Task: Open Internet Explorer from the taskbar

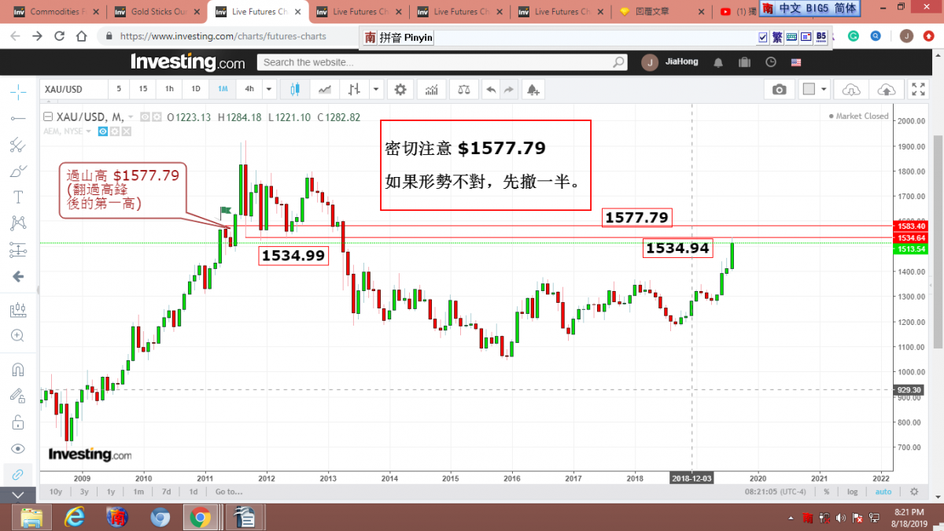Action: tap(76, 516)
